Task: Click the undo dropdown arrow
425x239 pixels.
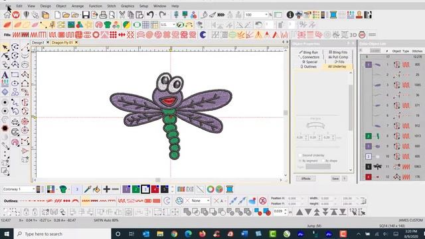Action: [155, 15]
